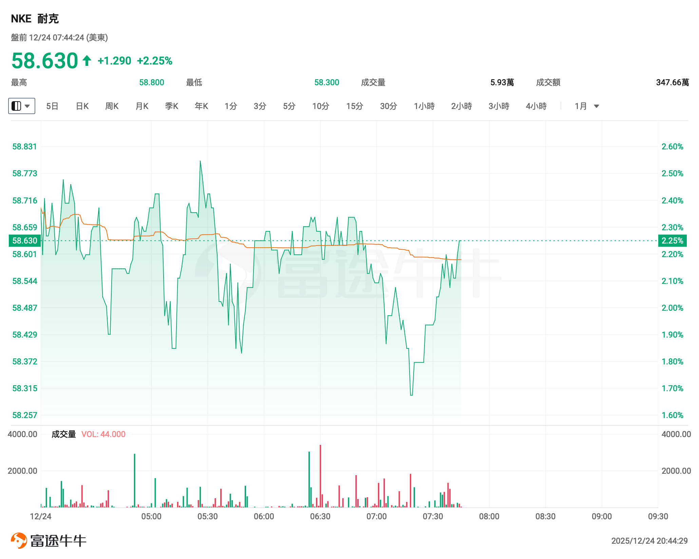Select the 4小時 interval

click(536, 106)
